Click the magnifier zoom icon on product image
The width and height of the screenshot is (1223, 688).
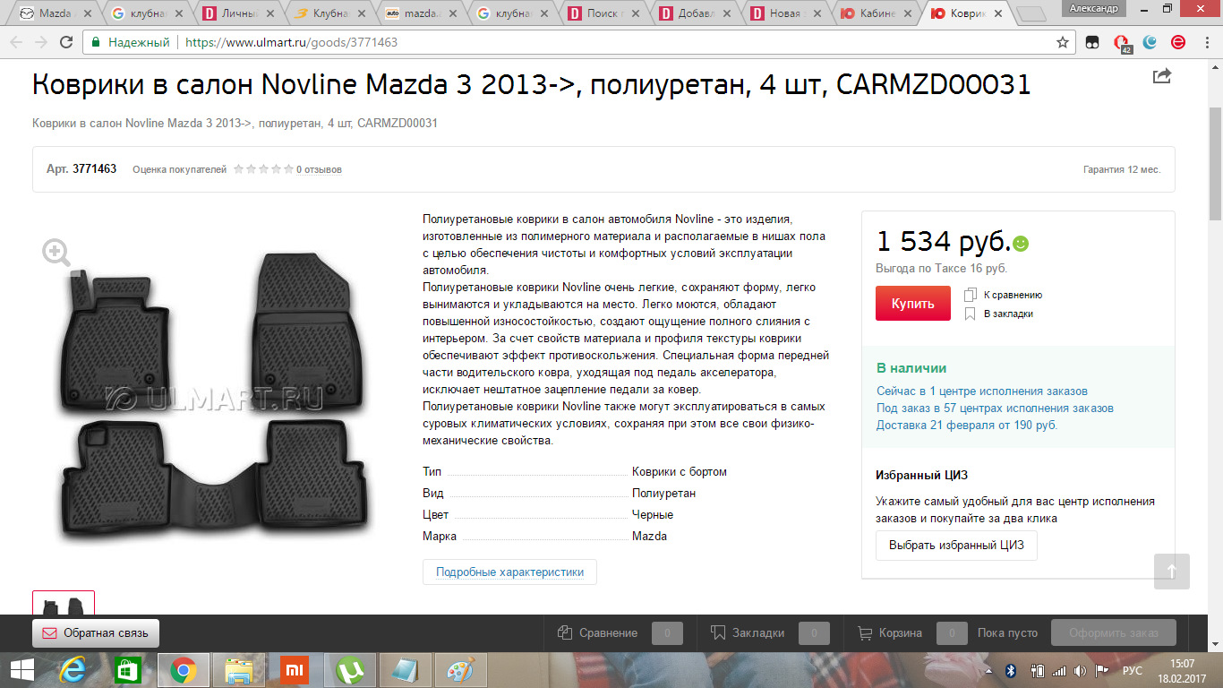[x=56, y=254]
